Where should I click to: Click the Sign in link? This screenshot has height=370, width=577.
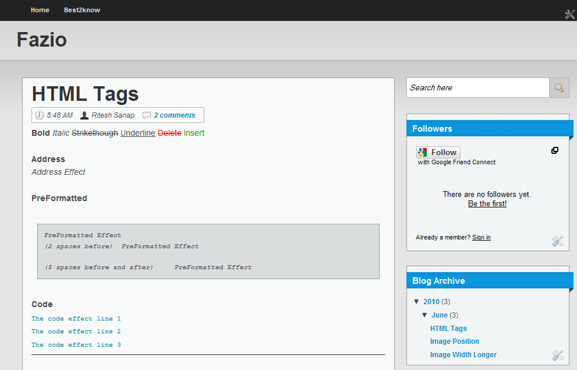(x=482, y=238)
